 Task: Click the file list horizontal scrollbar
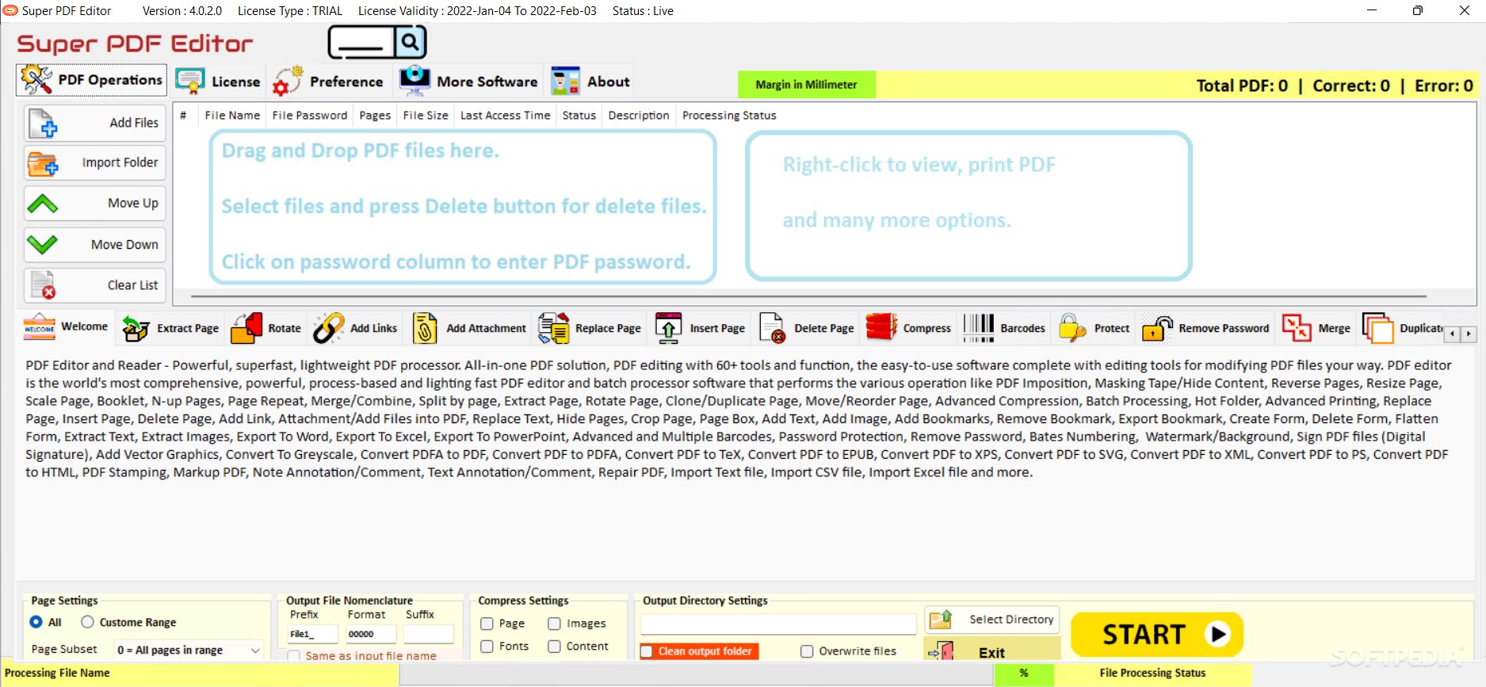808,296
